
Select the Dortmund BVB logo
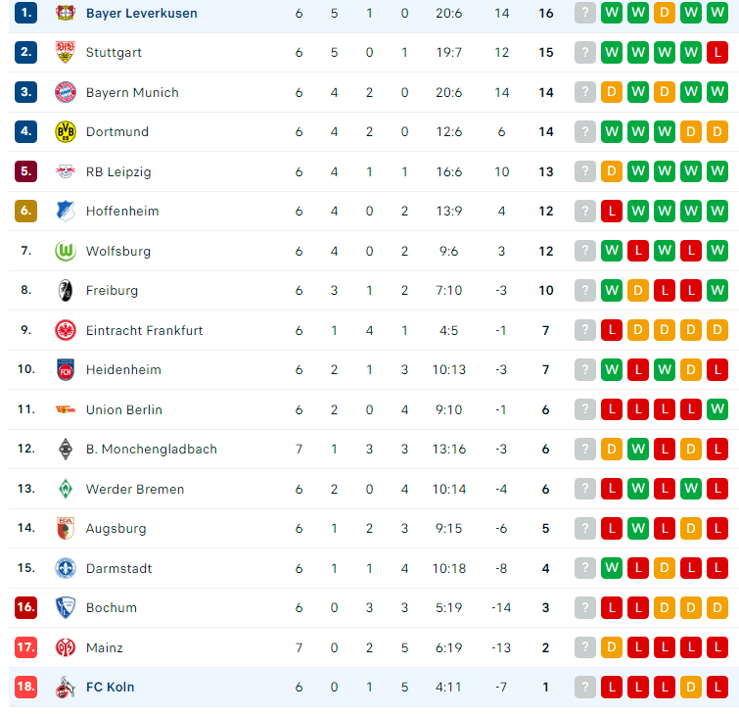[66, 131]
